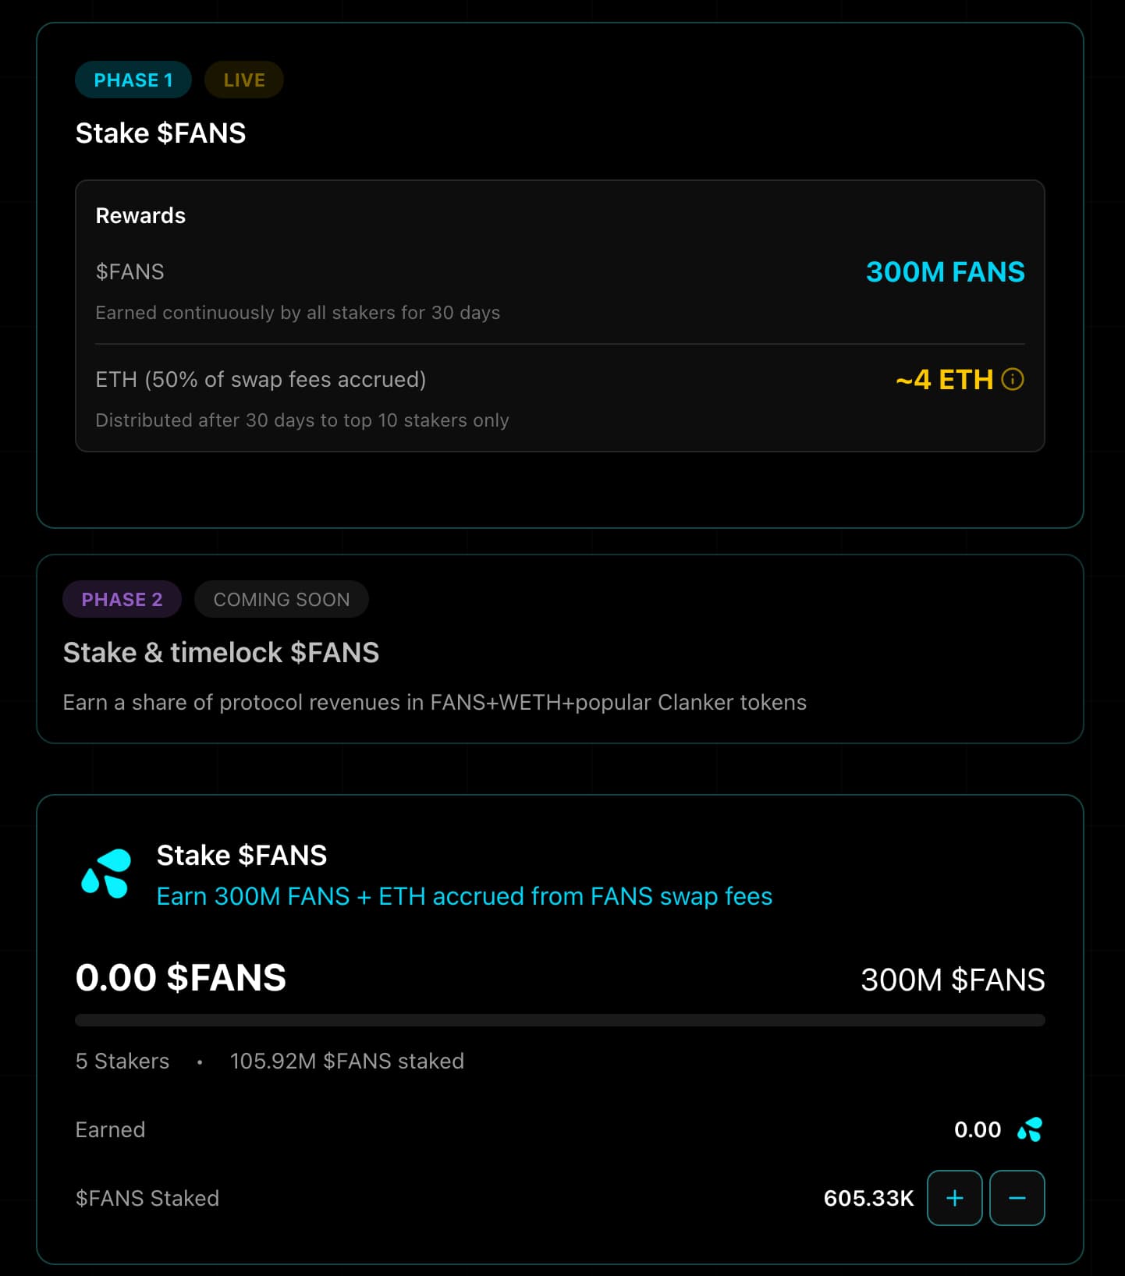Click the small FANS icon beside Earned amount
Image resolution: width=1125 pixels, height=1276 pixels.
coord(1030,1129)
